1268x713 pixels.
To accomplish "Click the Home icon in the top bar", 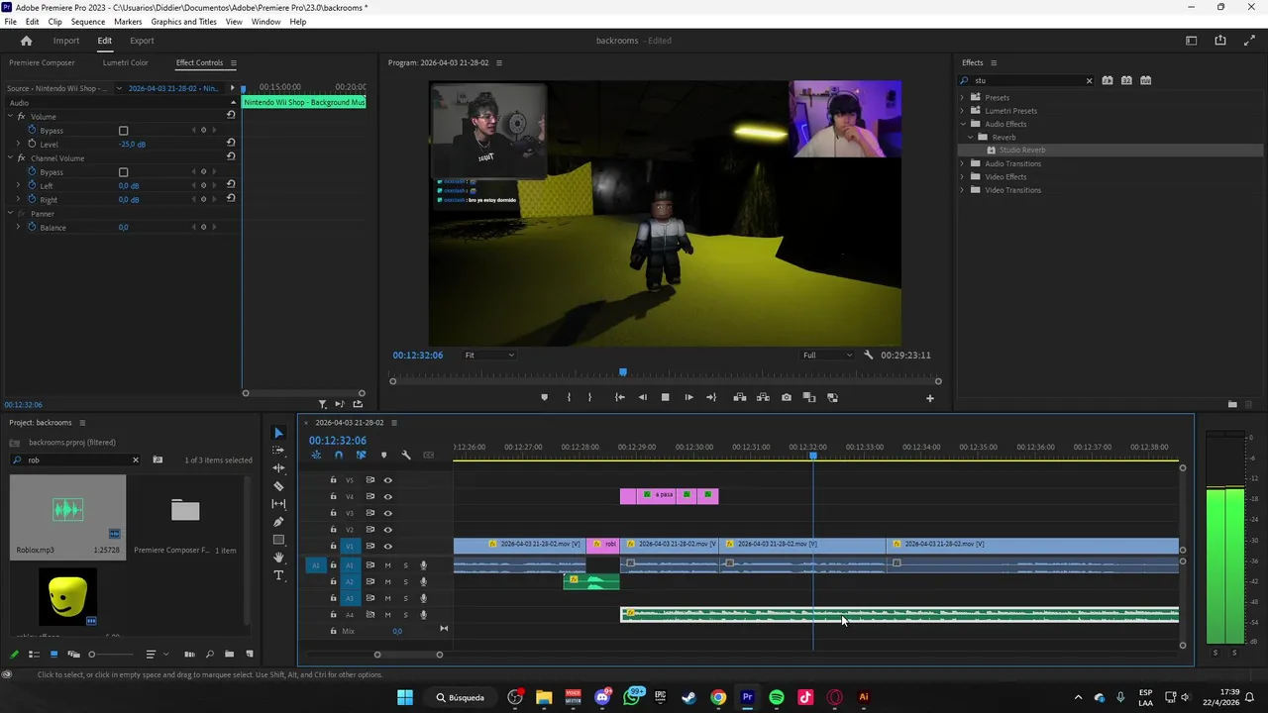I will tap(26, 41).
